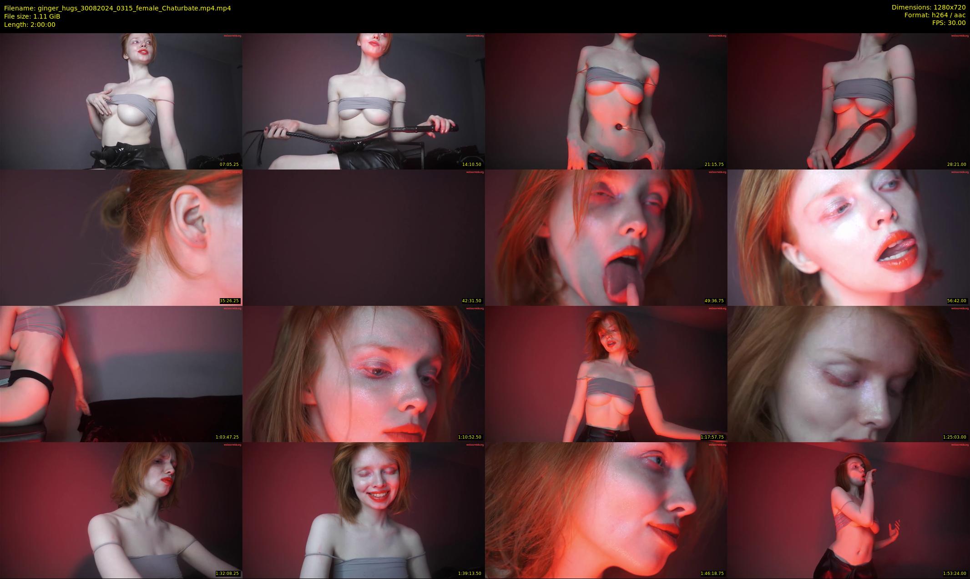Select the thumbnail at 1:32:08.25

click(121, 510)
